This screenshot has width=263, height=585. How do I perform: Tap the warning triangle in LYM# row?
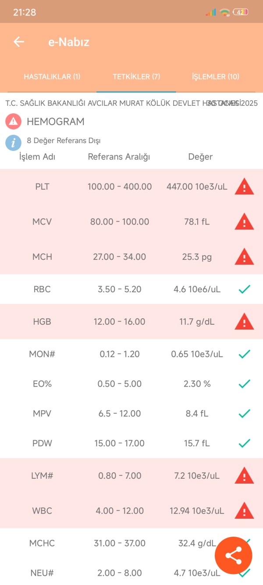coord(244,476)
